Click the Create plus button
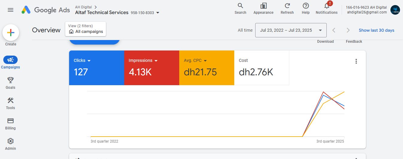Viewport: 403px width, 159px height. pyautogui.click(x=11, y=33)
